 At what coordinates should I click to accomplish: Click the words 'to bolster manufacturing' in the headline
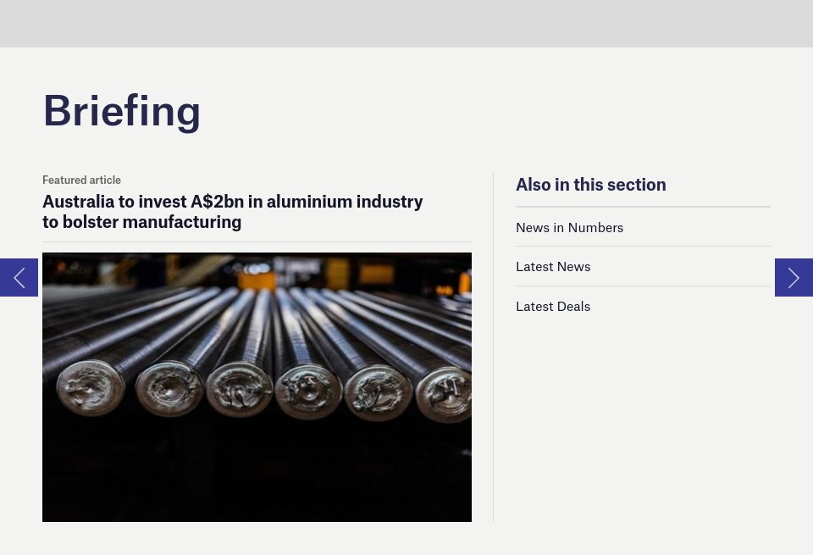(x=141, y=222)
